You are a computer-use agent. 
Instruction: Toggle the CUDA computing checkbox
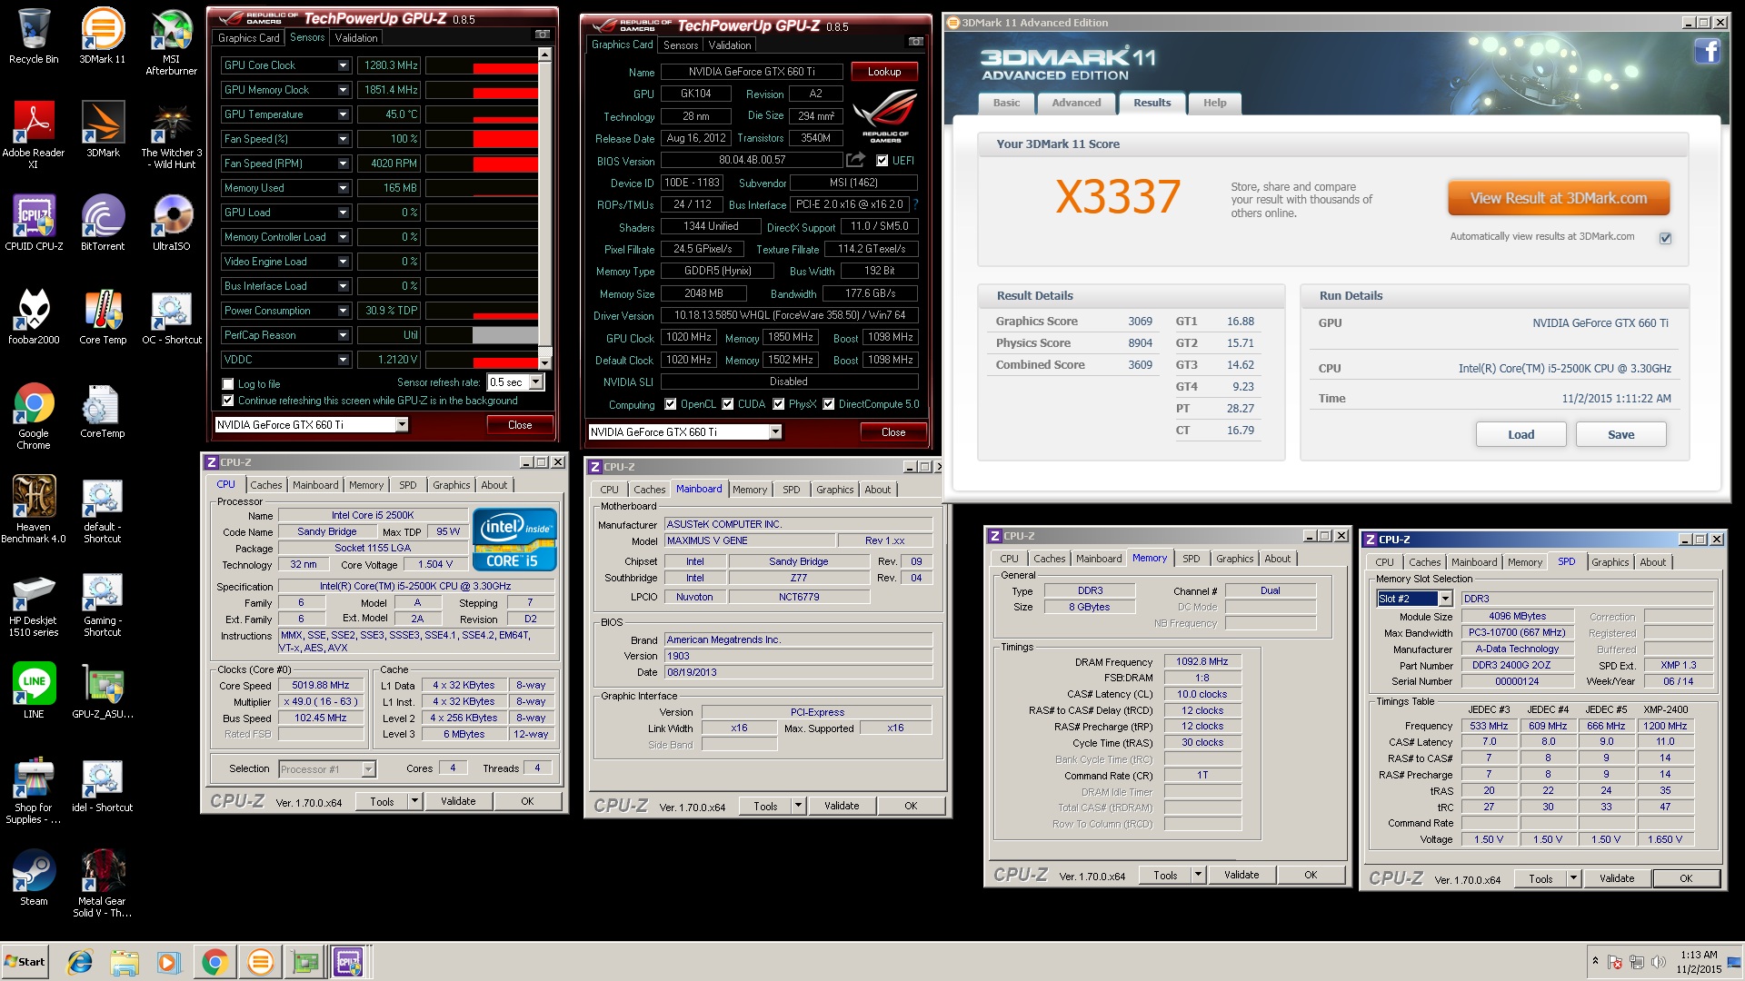[727, 404]
